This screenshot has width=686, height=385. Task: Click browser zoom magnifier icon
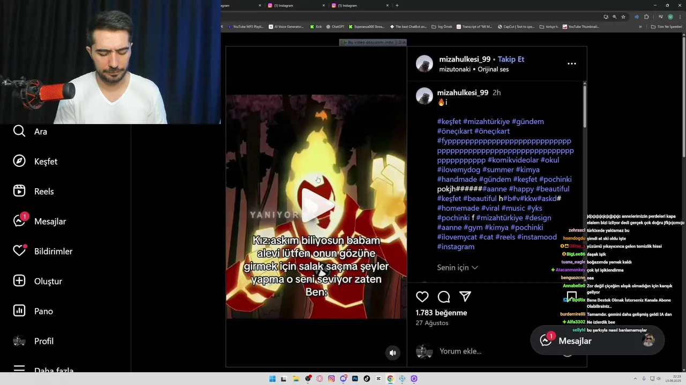614,17
